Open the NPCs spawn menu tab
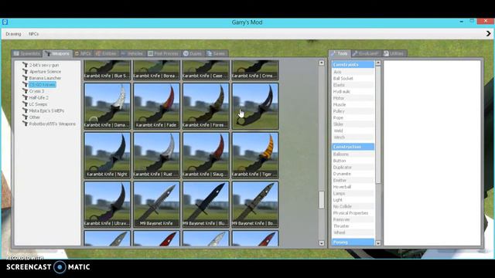Image resolution: width=495 pixels, height=278 pixels. pyautogui.click(x=83, y=53)
